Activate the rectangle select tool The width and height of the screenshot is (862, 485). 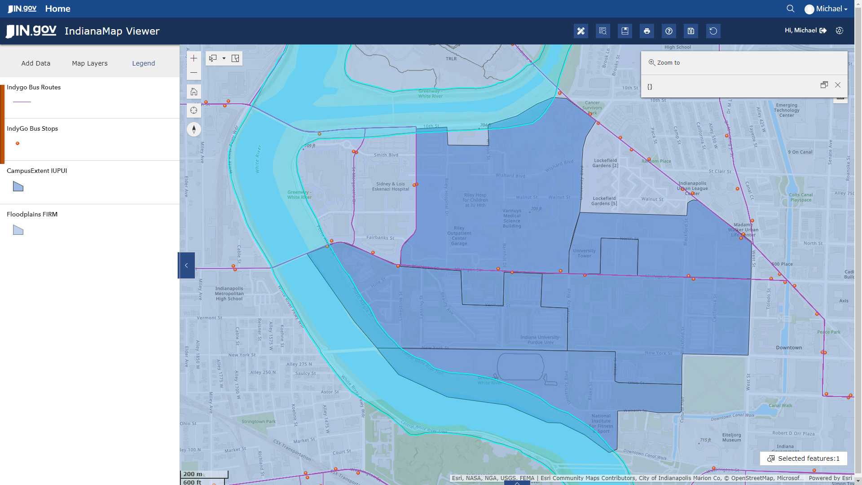213,58
